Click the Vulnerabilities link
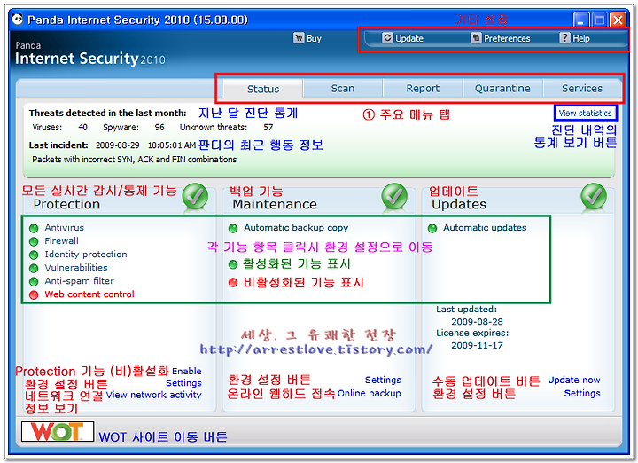Image resolution: width=638 pixels, height=463 pixels. [76, 268]
